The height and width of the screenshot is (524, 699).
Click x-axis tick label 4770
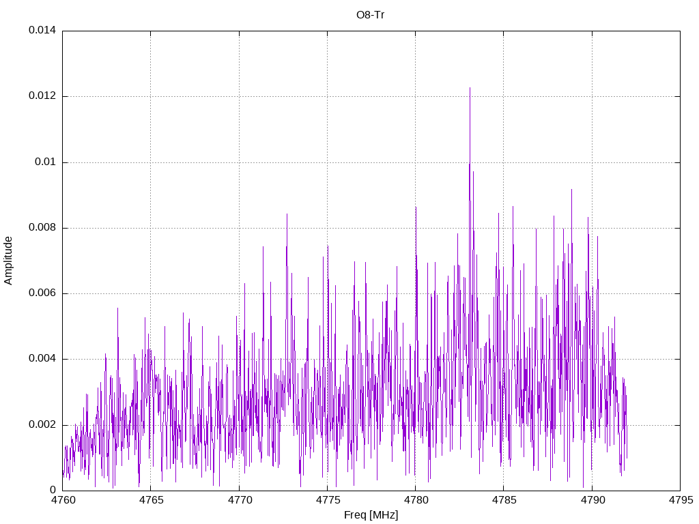coord(240,500)
